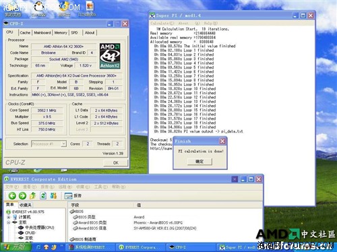Click the CPU-Z title bar icon
This screenshot has width=337, height=252.
[x=6, y=24]
